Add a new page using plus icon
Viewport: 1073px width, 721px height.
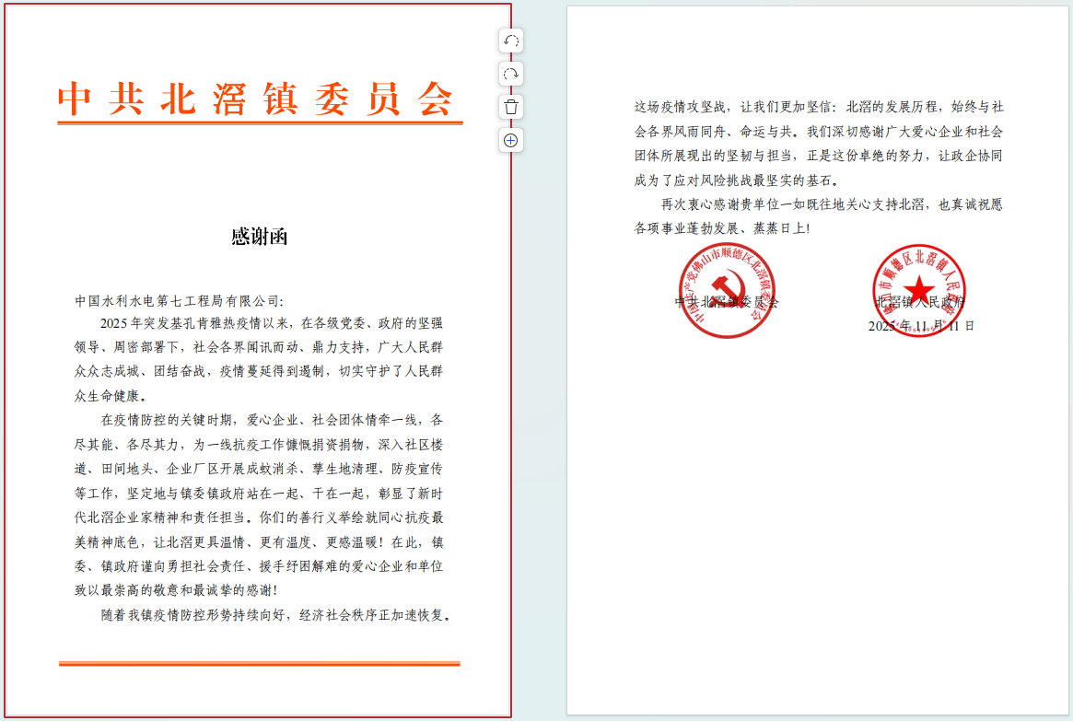tap(511, 140)
